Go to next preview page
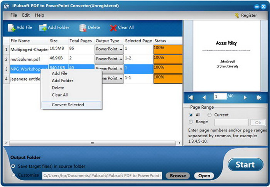The image size is (270, 187). pos(245,98)
